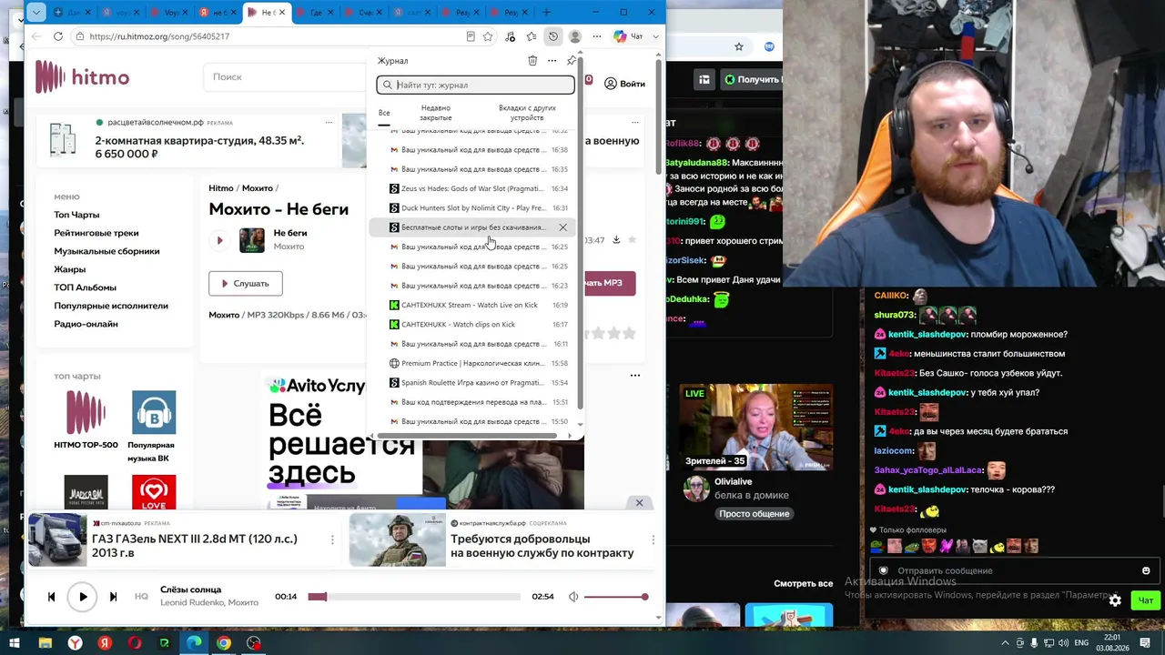
Task: Close the Avito banner advertisement
Action: [x=639, y=502]
